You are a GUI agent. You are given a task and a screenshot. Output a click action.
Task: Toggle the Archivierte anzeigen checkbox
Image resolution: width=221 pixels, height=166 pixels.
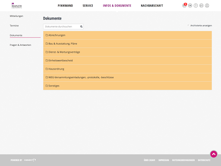coord(188,26)
